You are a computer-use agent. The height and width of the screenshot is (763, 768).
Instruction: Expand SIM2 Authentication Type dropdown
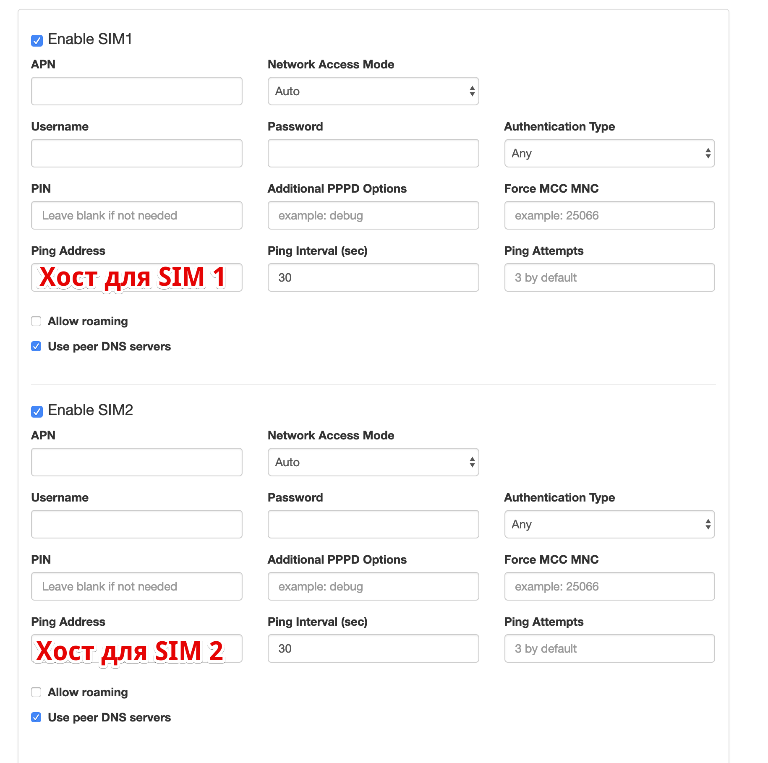point(609,524)
